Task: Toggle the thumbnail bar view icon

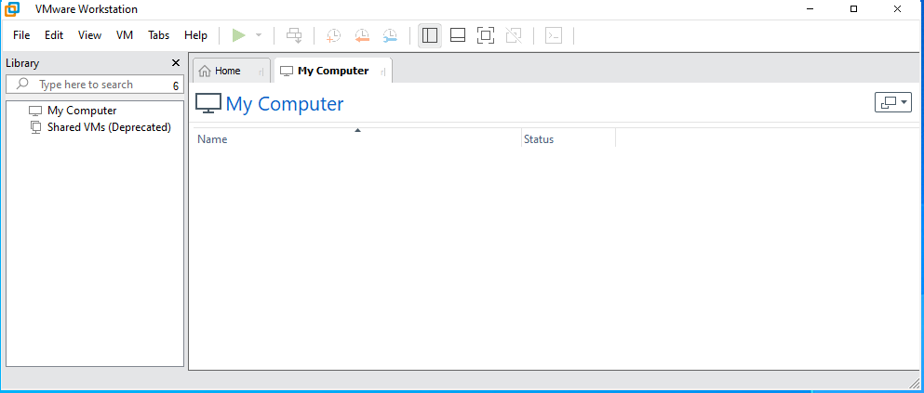Action: [x=458, y=35]
